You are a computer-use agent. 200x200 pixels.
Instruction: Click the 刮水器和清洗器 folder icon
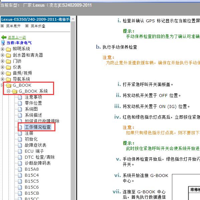click(x=8, y=55)
